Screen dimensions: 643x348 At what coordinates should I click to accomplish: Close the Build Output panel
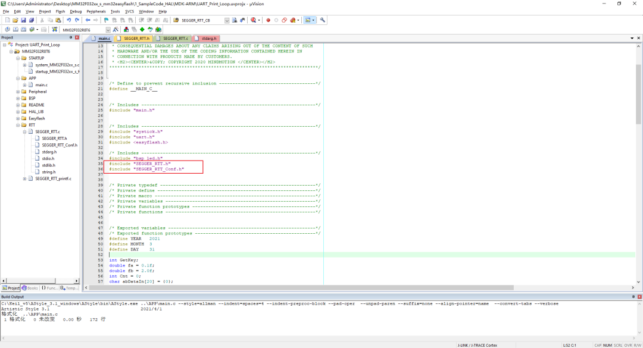(639, 296)
